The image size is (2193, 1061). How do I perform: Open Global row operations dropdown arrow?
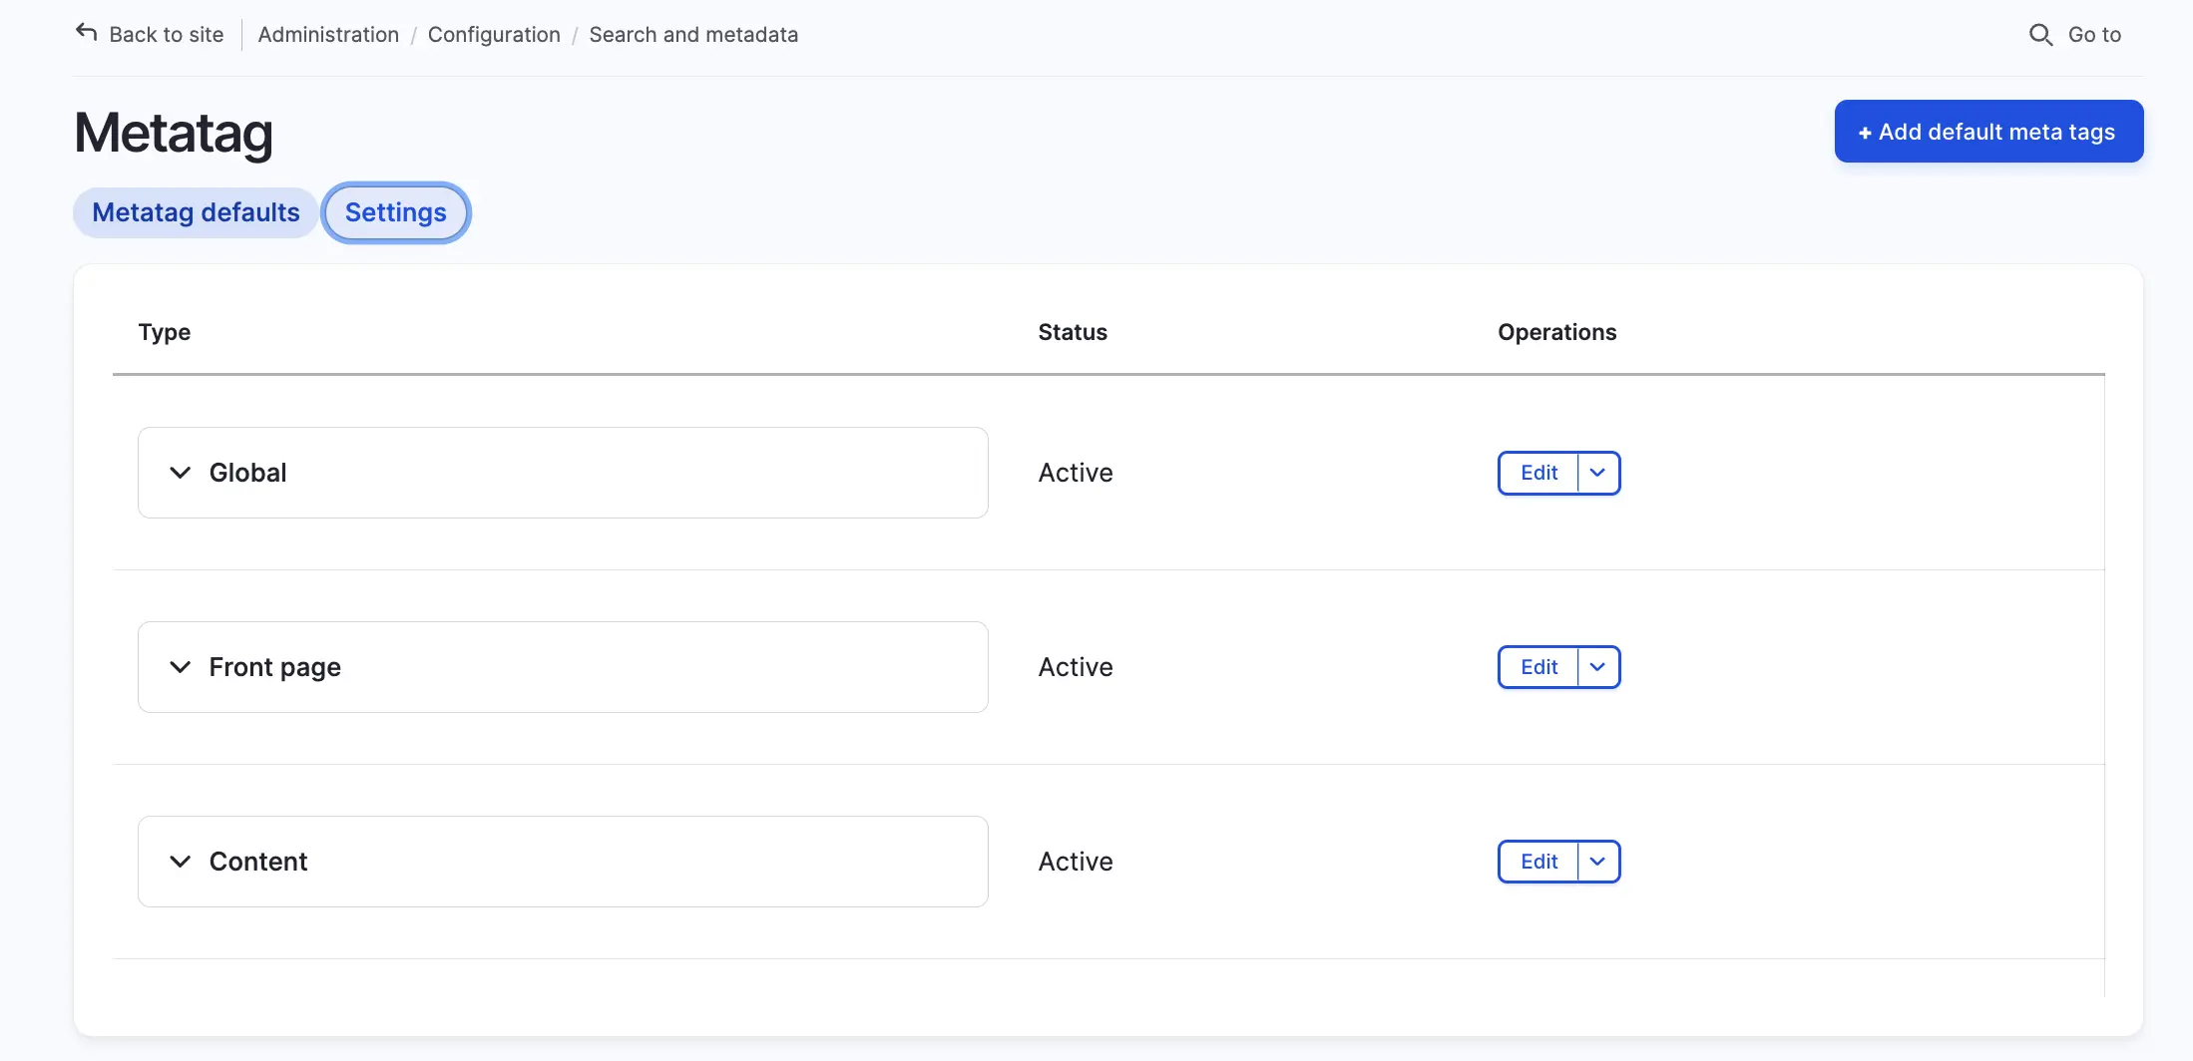point(1597,473)
